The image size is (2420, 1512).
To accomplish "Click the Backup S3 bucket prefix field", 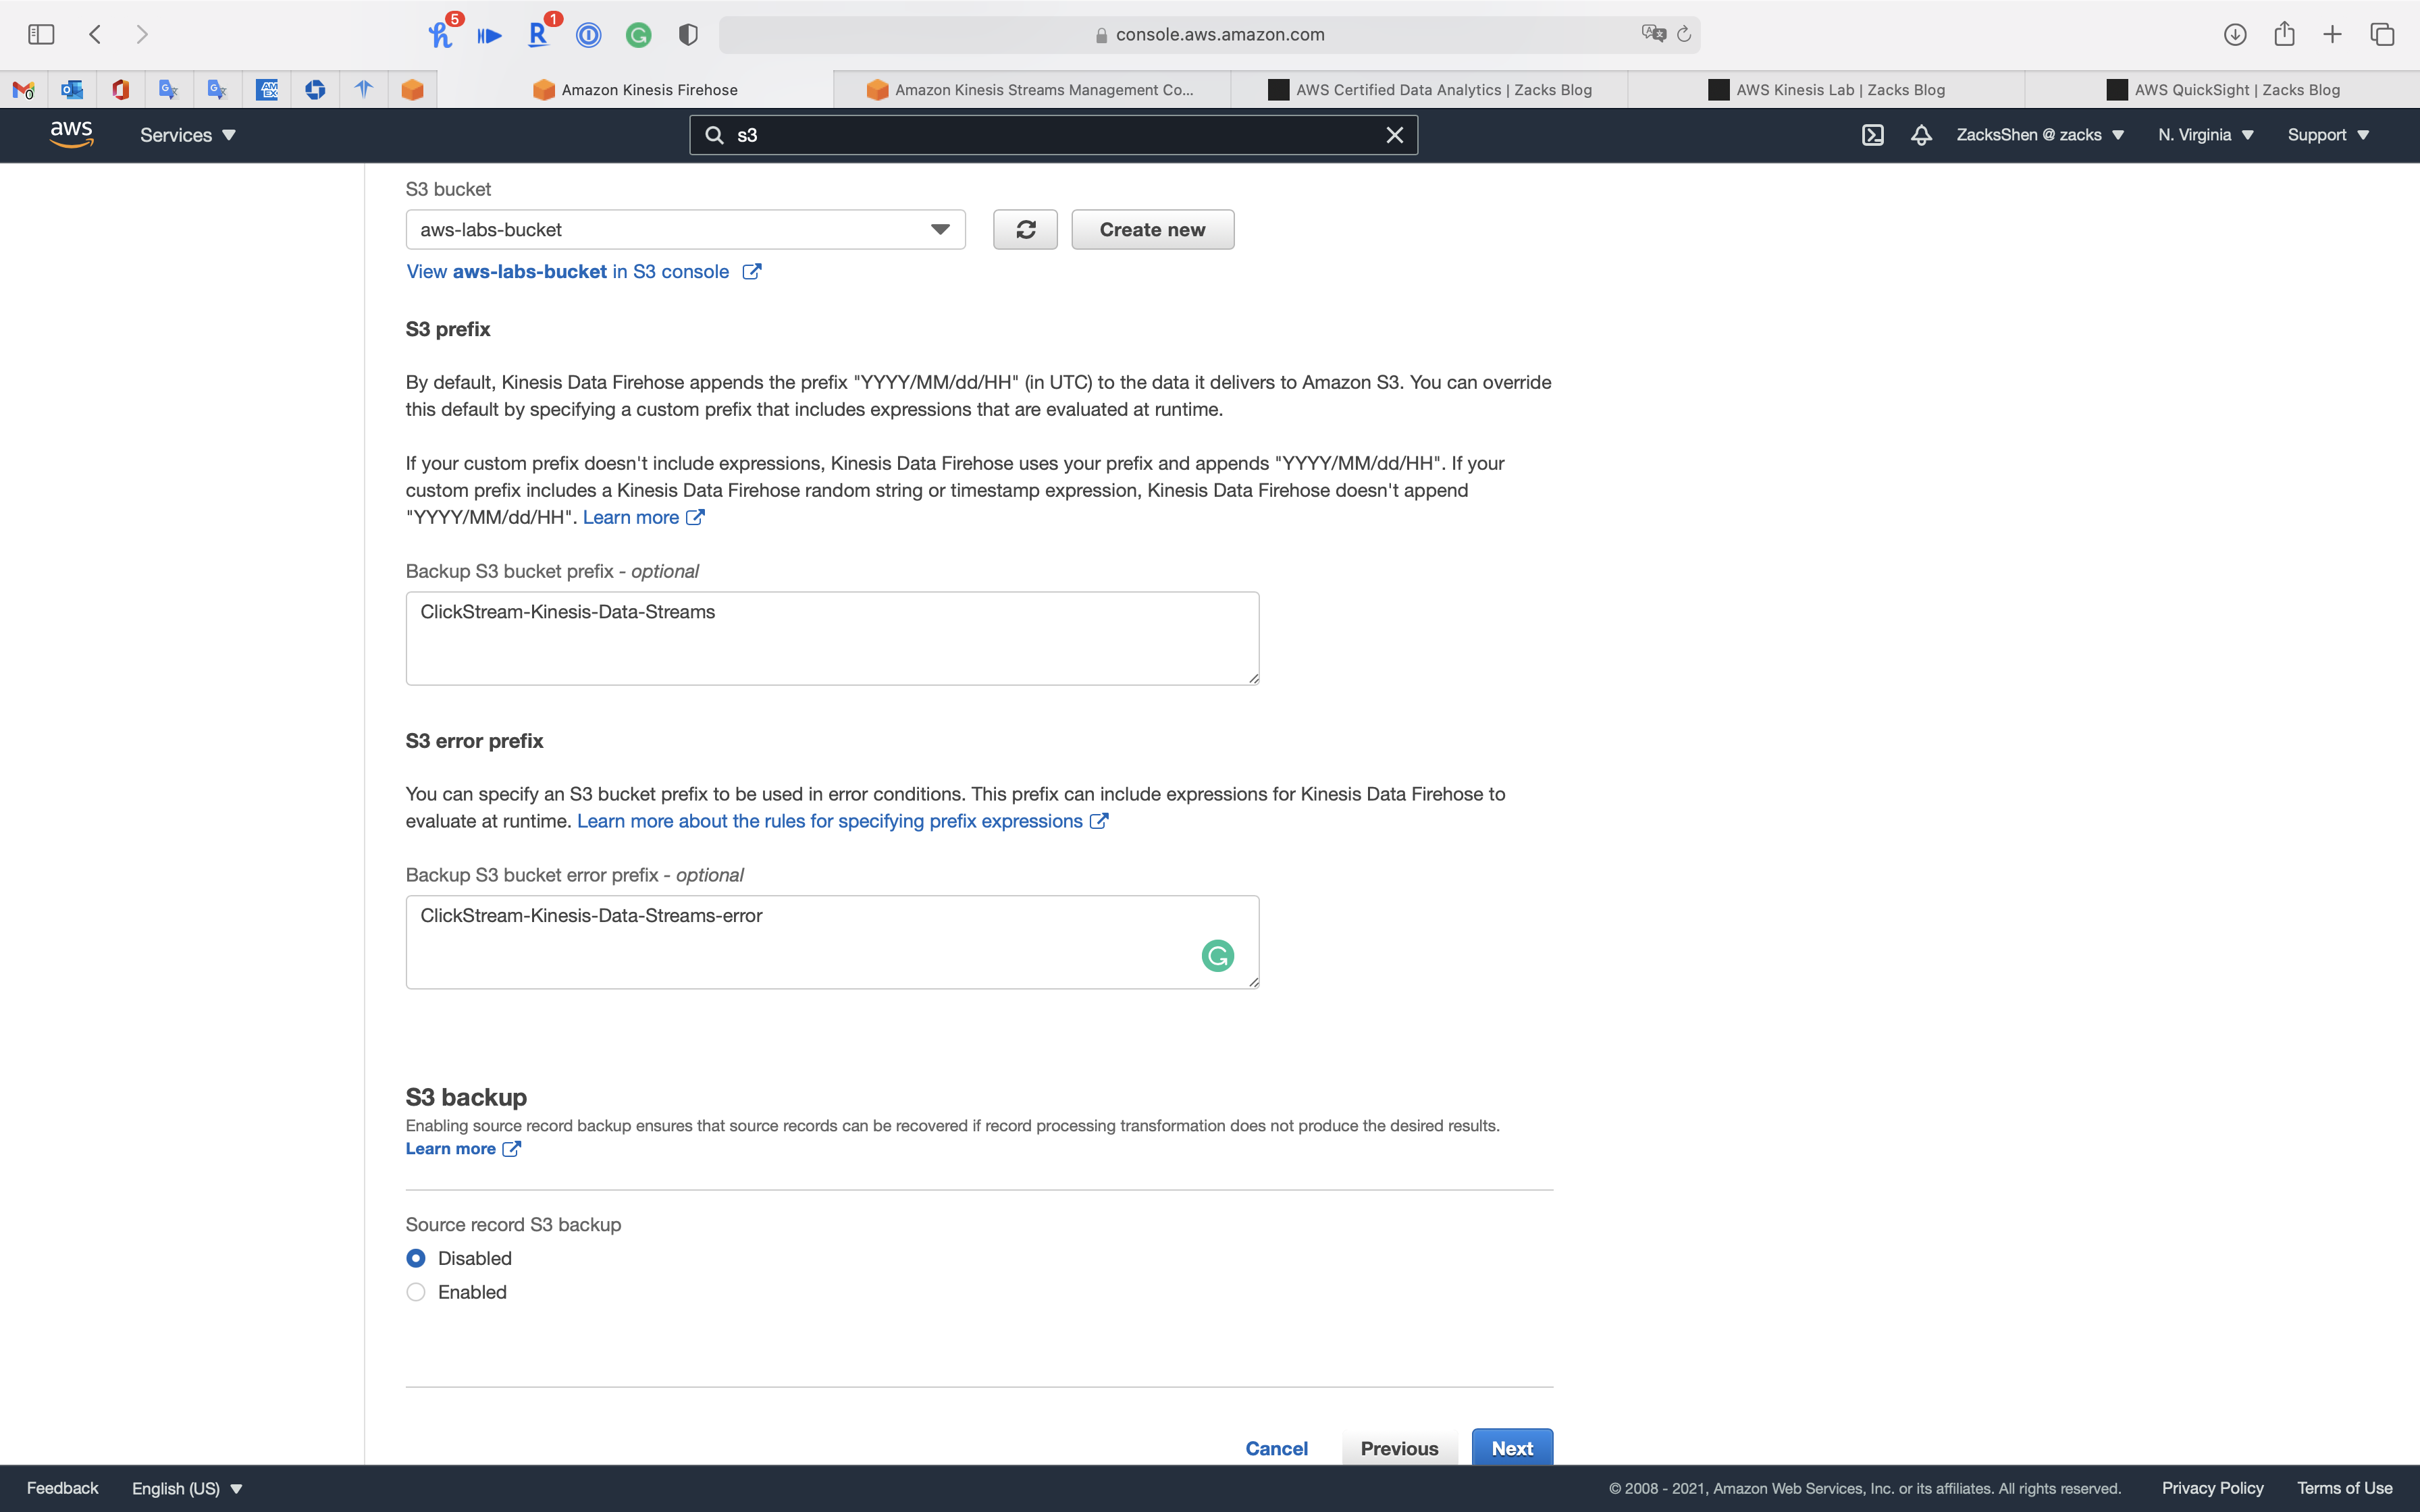I will coord(832,638).
